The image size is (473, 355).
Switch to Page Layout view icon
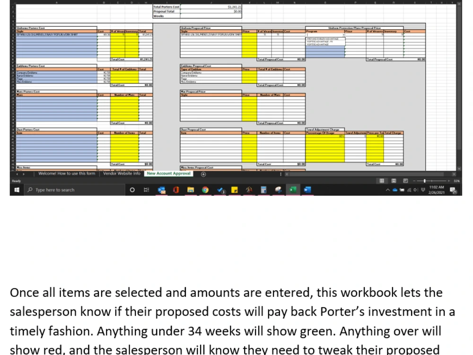pos(394,181)
